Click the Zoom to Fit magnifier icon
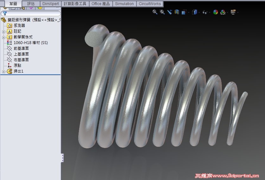The height and width of the screenshot is (180, 265). pyautogui.click(x=155, y=12)
